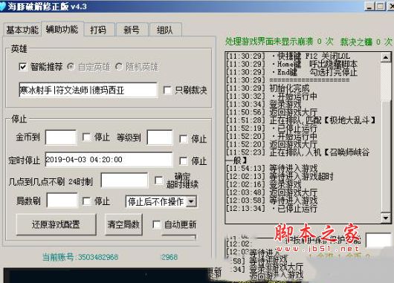Minimize the window
Screen dimensions: 394x283
tap(369, 6)
